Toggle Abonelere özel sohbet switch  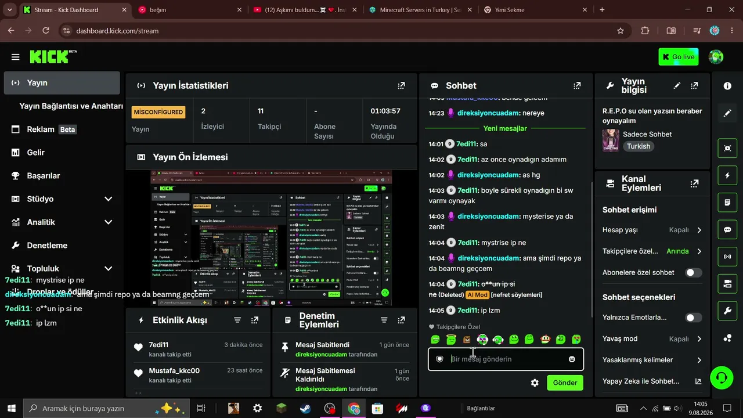[x=694, y=272]
